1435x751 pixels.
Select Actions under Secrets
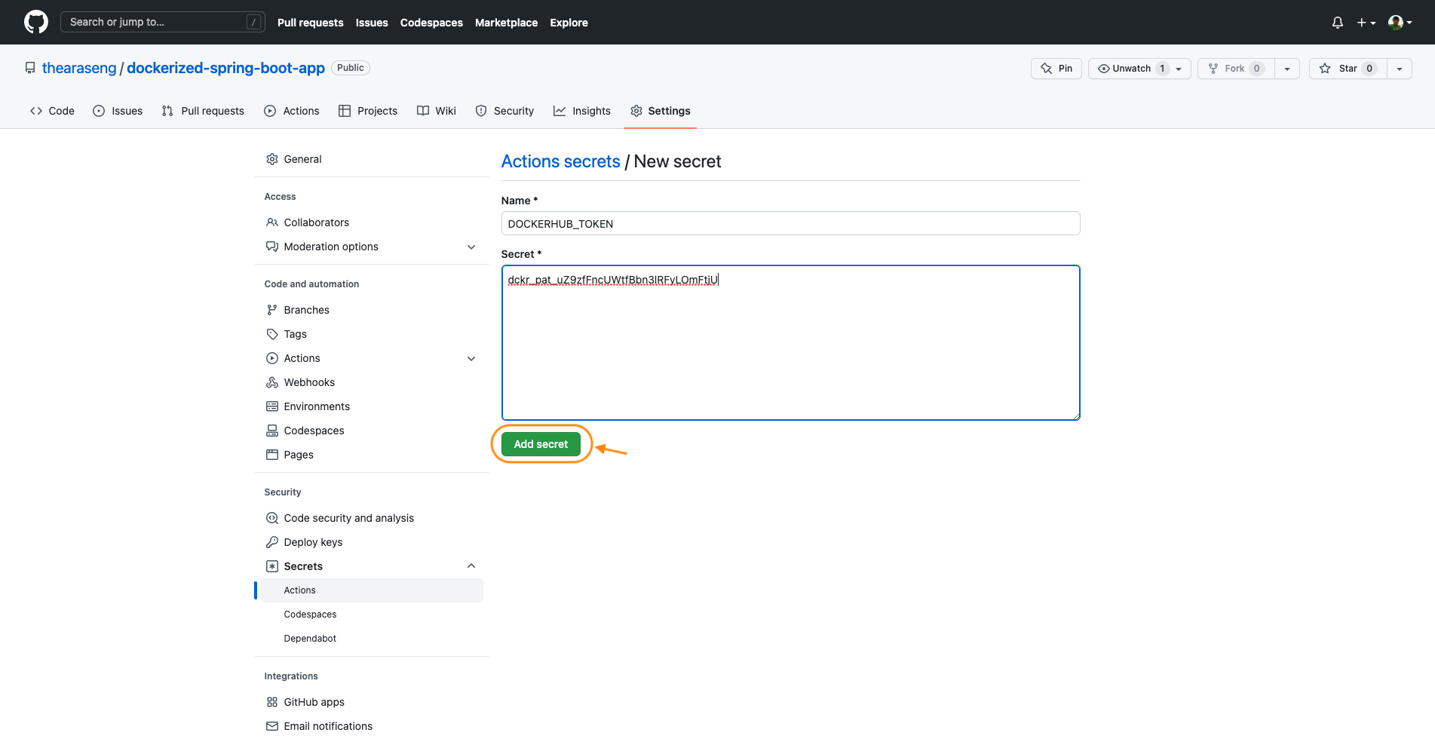click(372, 590)
